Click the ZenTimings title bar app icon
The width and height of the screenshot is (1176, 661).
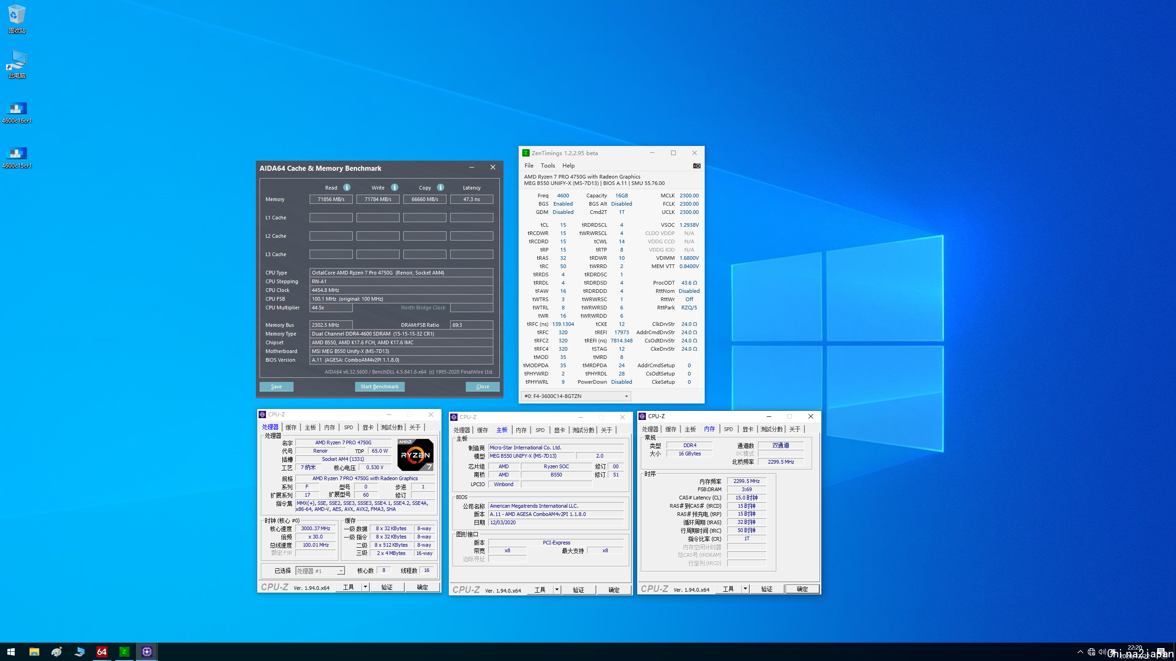point(526,153)
